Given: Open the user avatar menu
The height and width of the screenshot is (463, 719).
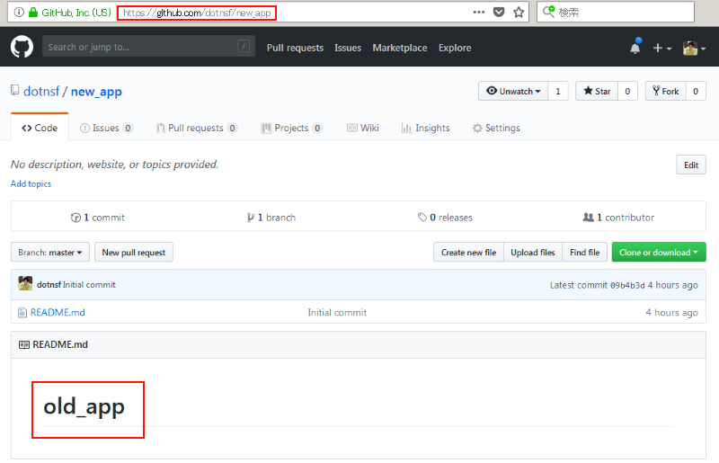Looking at the screenshot, I should [x=694, y=48].
